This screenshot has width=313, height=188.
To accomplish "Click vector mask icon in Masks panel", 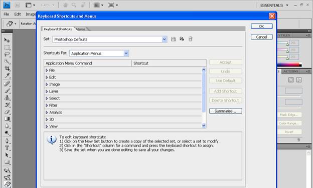I will click(299, 80).
